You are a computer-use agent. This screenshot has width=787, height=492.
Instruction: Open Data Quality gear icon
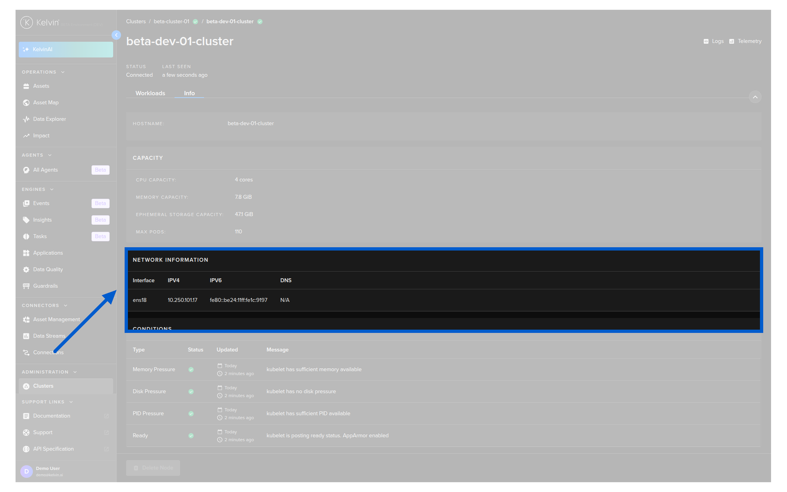pyautogui.click(x=26, y=269)
